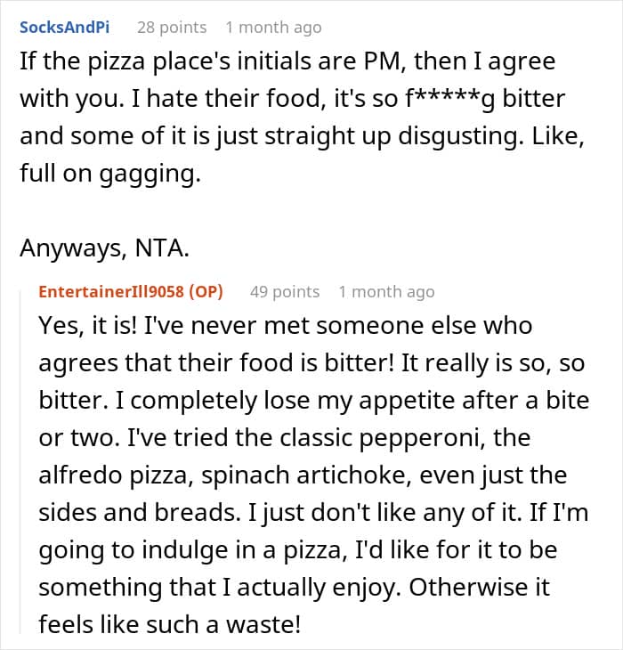Click the words "alfredo pizza"
This screenshot has height=650, width=623.
[x=117, y=475]
